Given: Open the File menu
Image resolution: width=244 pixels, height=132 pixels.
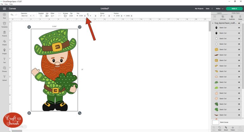Looking at the screenshot, I should point(2,4).
